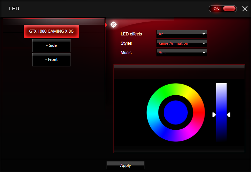Image resolution: width=251 pixels, height=172 pixels.
Task: Expand the Styles dropdown showing keine Animation
Action: tap(182, 43)
